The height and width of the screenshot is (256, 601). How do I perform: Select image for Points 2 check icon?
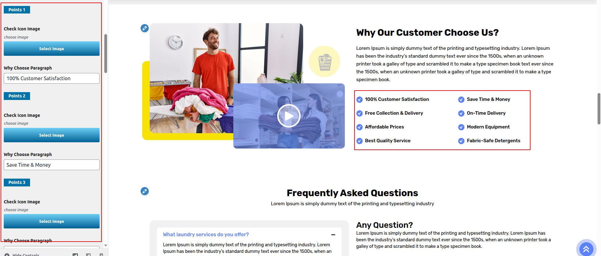point(52,135)
